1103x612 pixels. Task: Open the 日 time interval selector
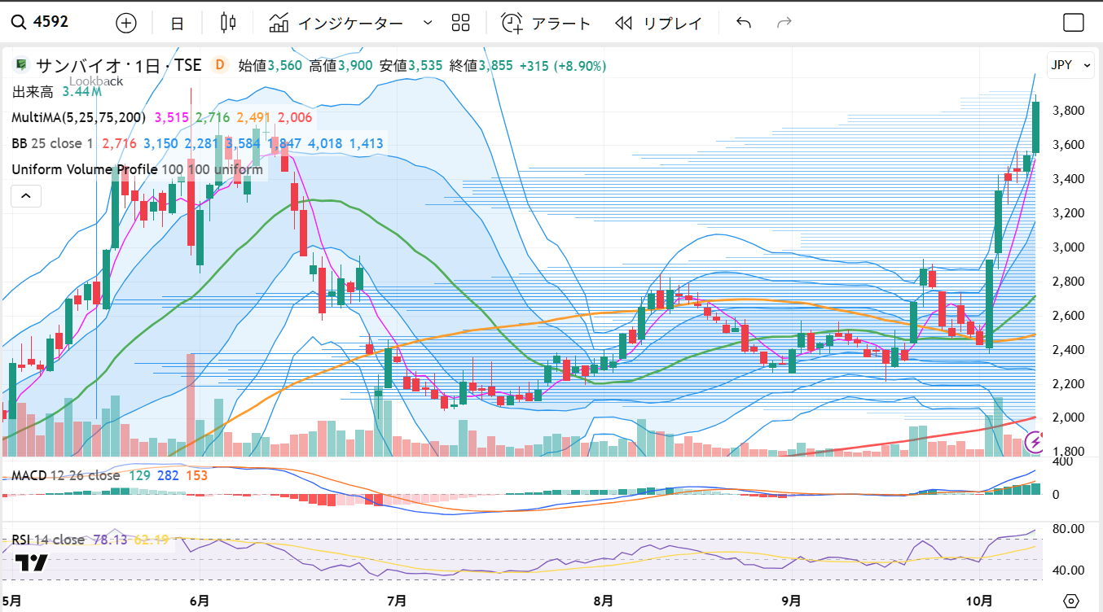tap(177, 23)
